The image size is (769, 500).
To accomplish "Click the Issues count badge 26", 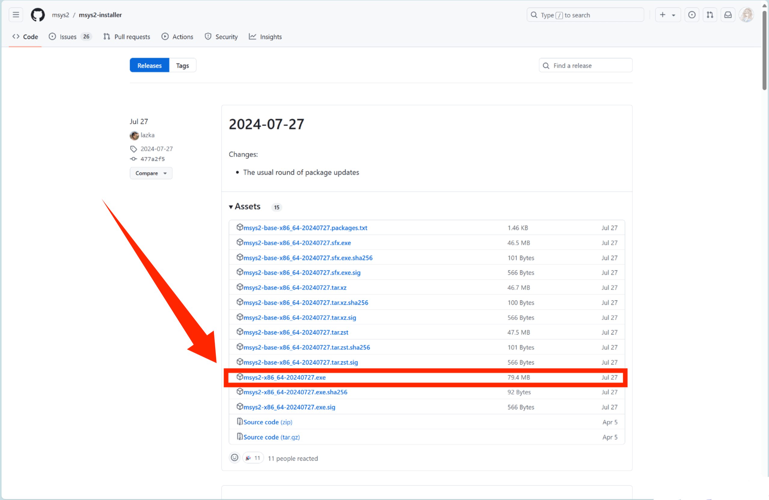I will pyautogui.click(x=86, y=37).
